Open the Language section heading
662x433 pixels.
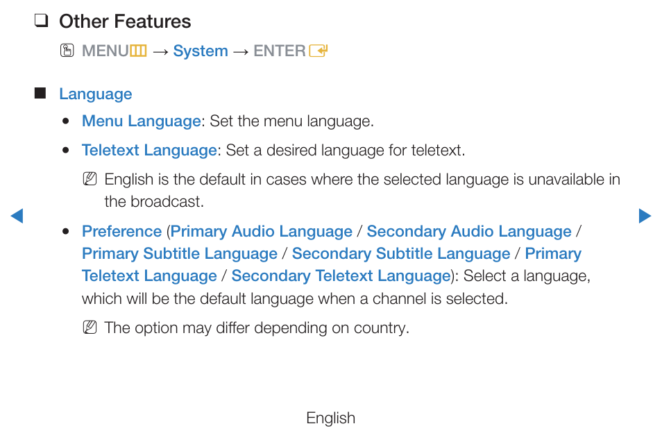tap(96, 94)
